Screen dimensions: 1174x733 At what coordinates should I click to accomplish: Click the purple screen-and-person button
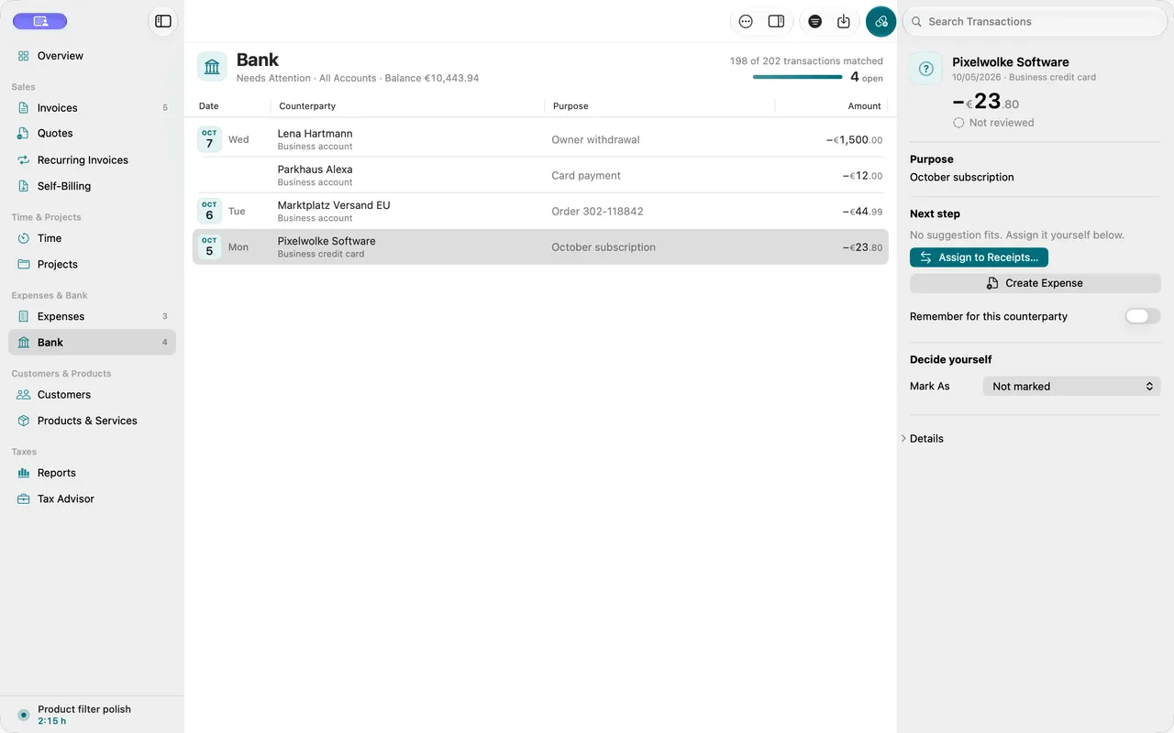pyautogui.click(x=39, y=21)
